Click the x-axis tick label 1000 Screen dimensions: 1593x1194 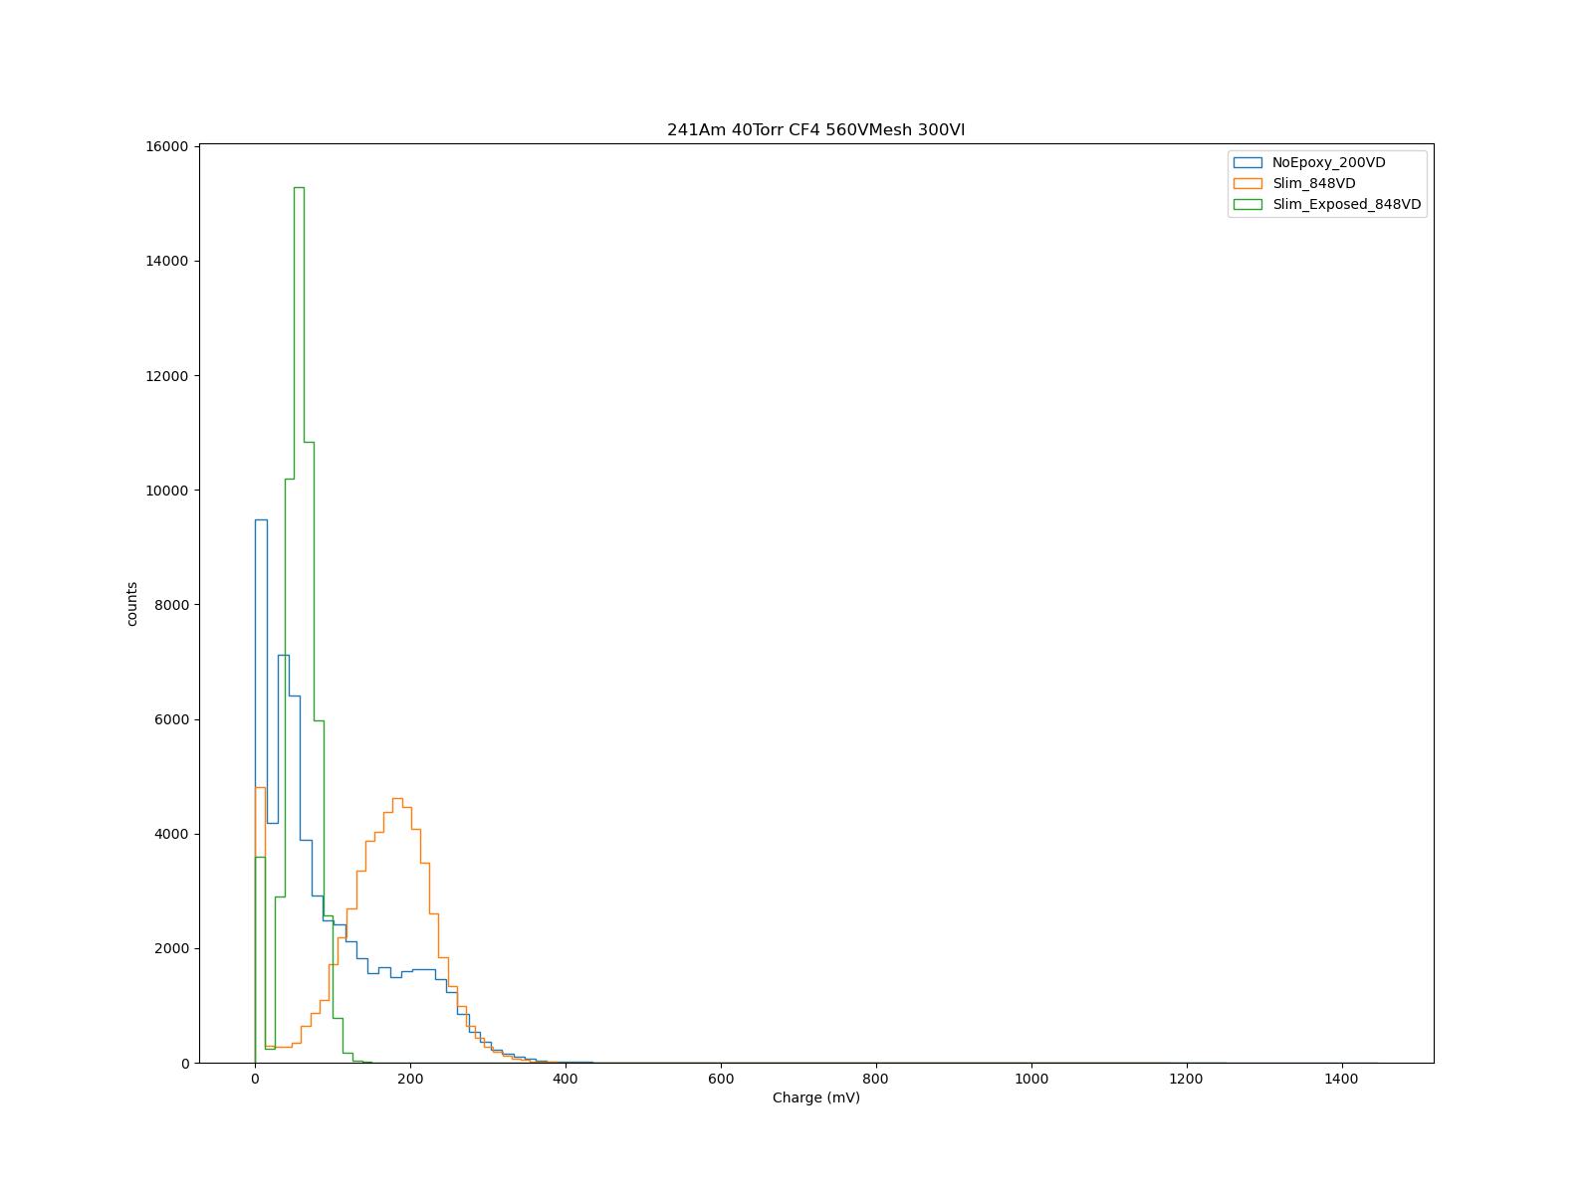pos(1030,1079)
